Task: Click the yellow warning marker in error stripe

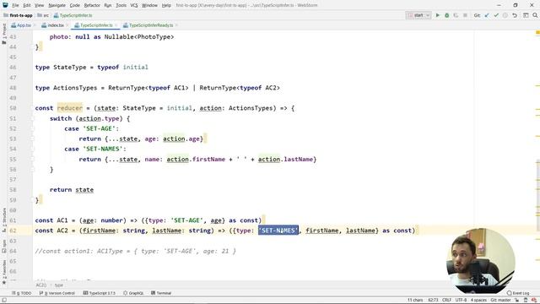Action: click(x=537, y=32)
